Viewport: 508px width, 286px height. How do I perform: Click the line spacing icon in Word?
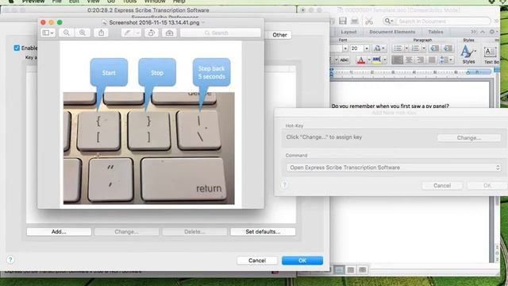pyautogui.click(x=445, y=60)
